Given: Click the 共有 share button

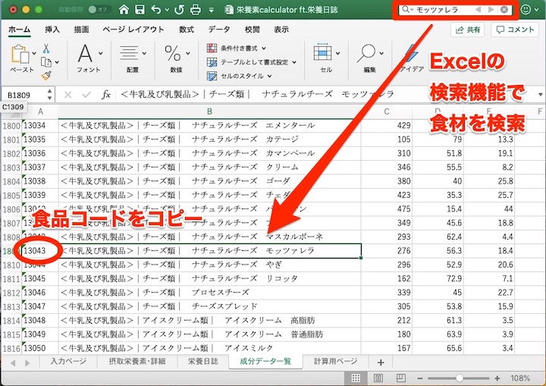Looking at the screenshot, I should click(467, 30).
